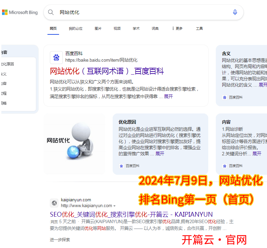Open the 学术 search tab
This screenshot has height=248, width=267.
136,29
